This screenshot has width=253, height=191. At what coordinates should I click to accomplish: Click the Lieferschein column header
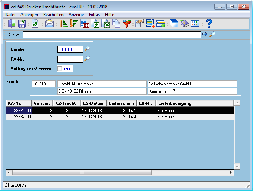(122, 103)
